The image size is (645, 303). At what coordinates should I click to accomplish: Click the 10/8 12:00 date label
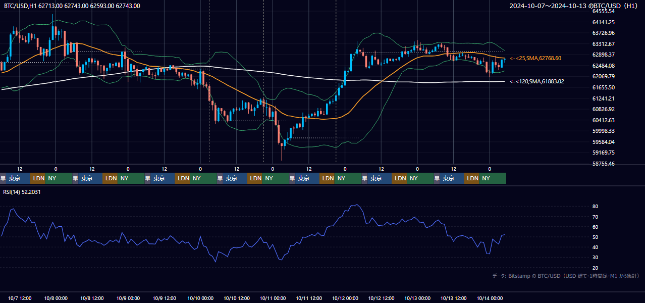92,298
